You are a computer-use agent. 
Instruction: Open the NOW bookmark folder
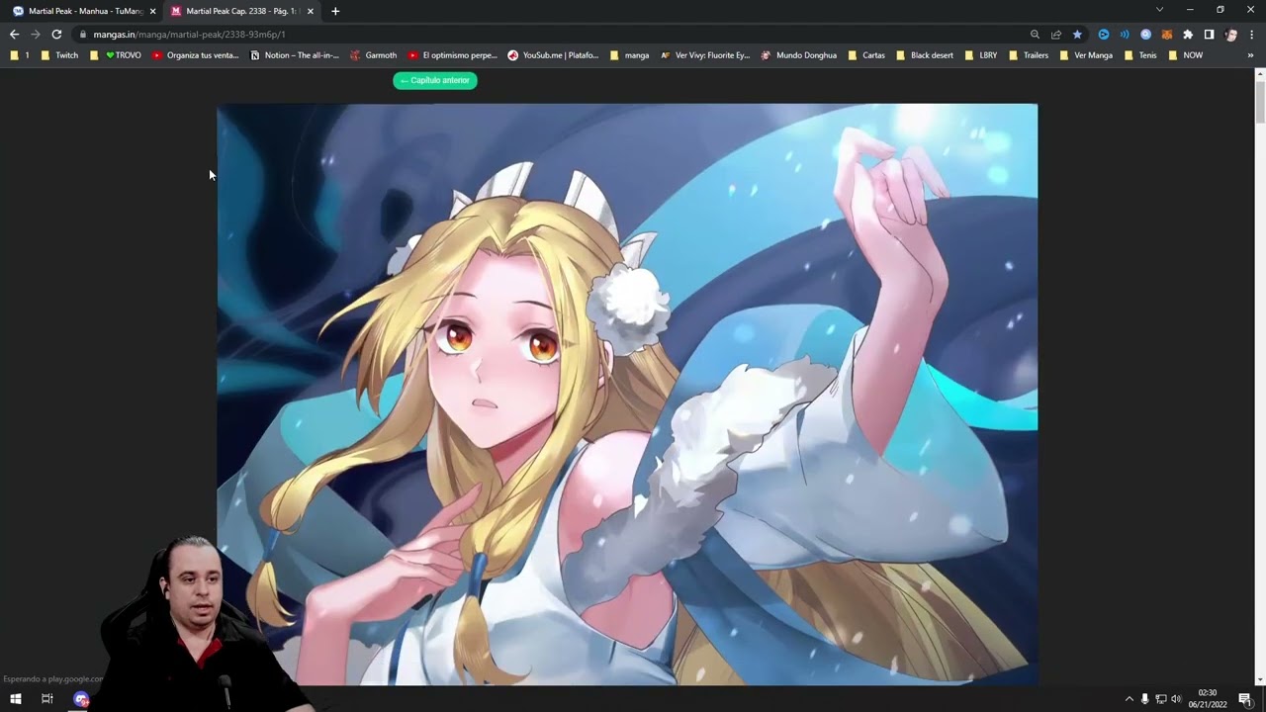pos(1186,55)
